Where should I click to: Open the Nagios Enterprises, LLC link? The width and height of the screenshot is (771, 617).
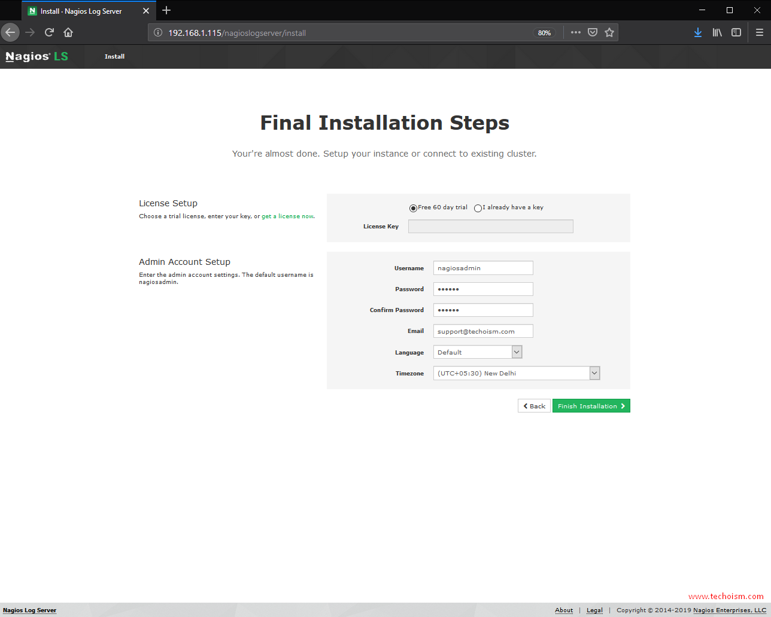(x=730, y=610)
